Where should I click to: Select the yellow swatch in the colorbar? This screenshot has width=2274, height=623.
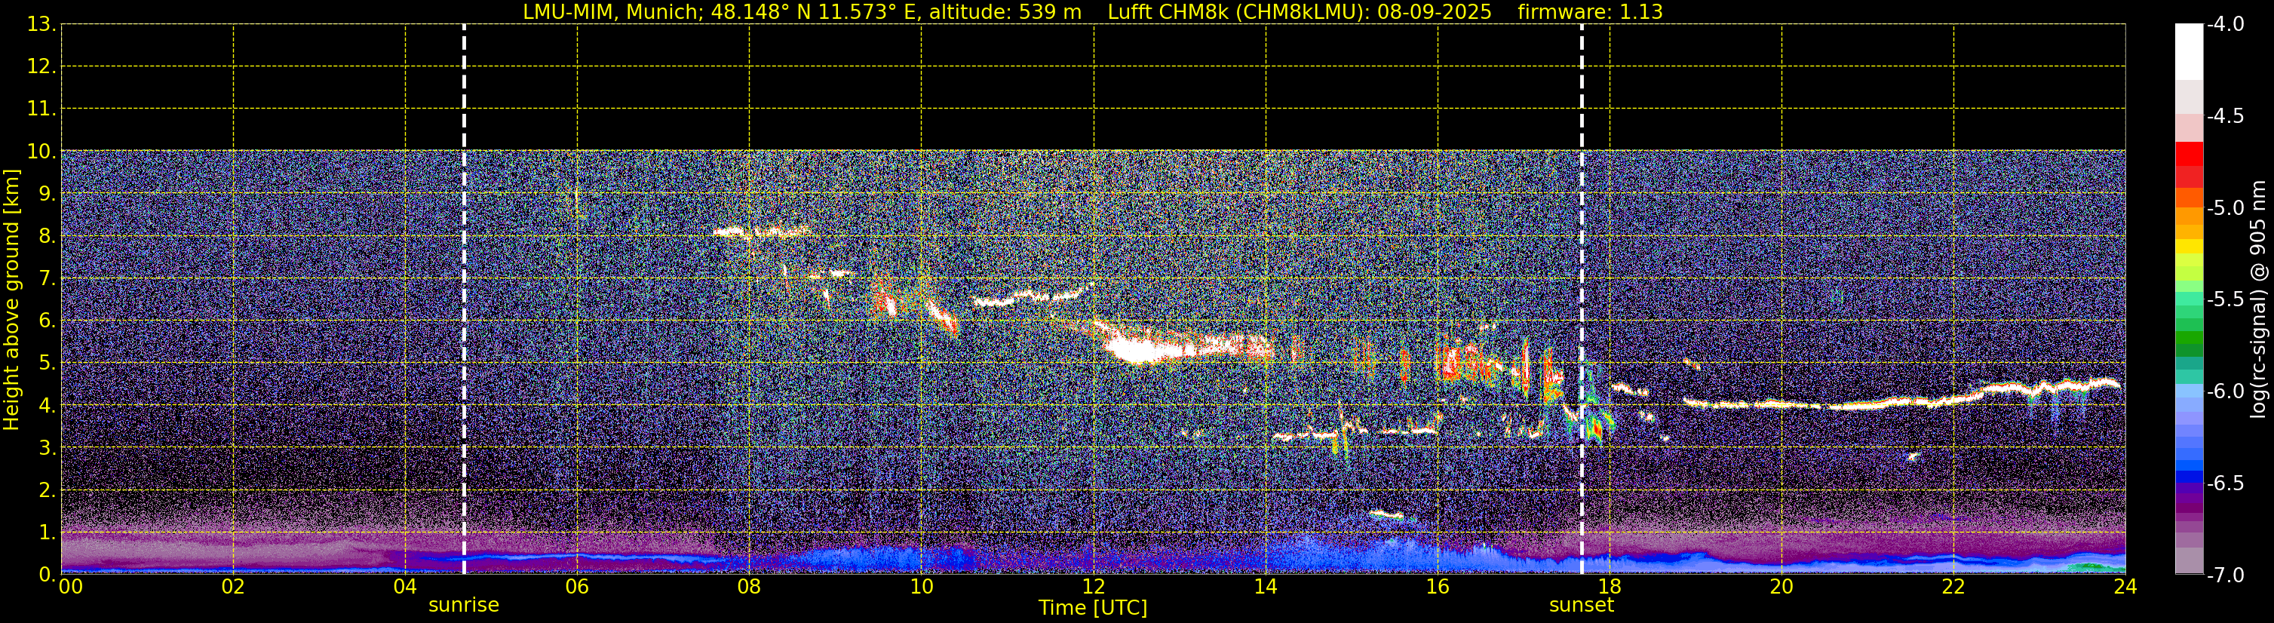click(x=2188, y=246)
